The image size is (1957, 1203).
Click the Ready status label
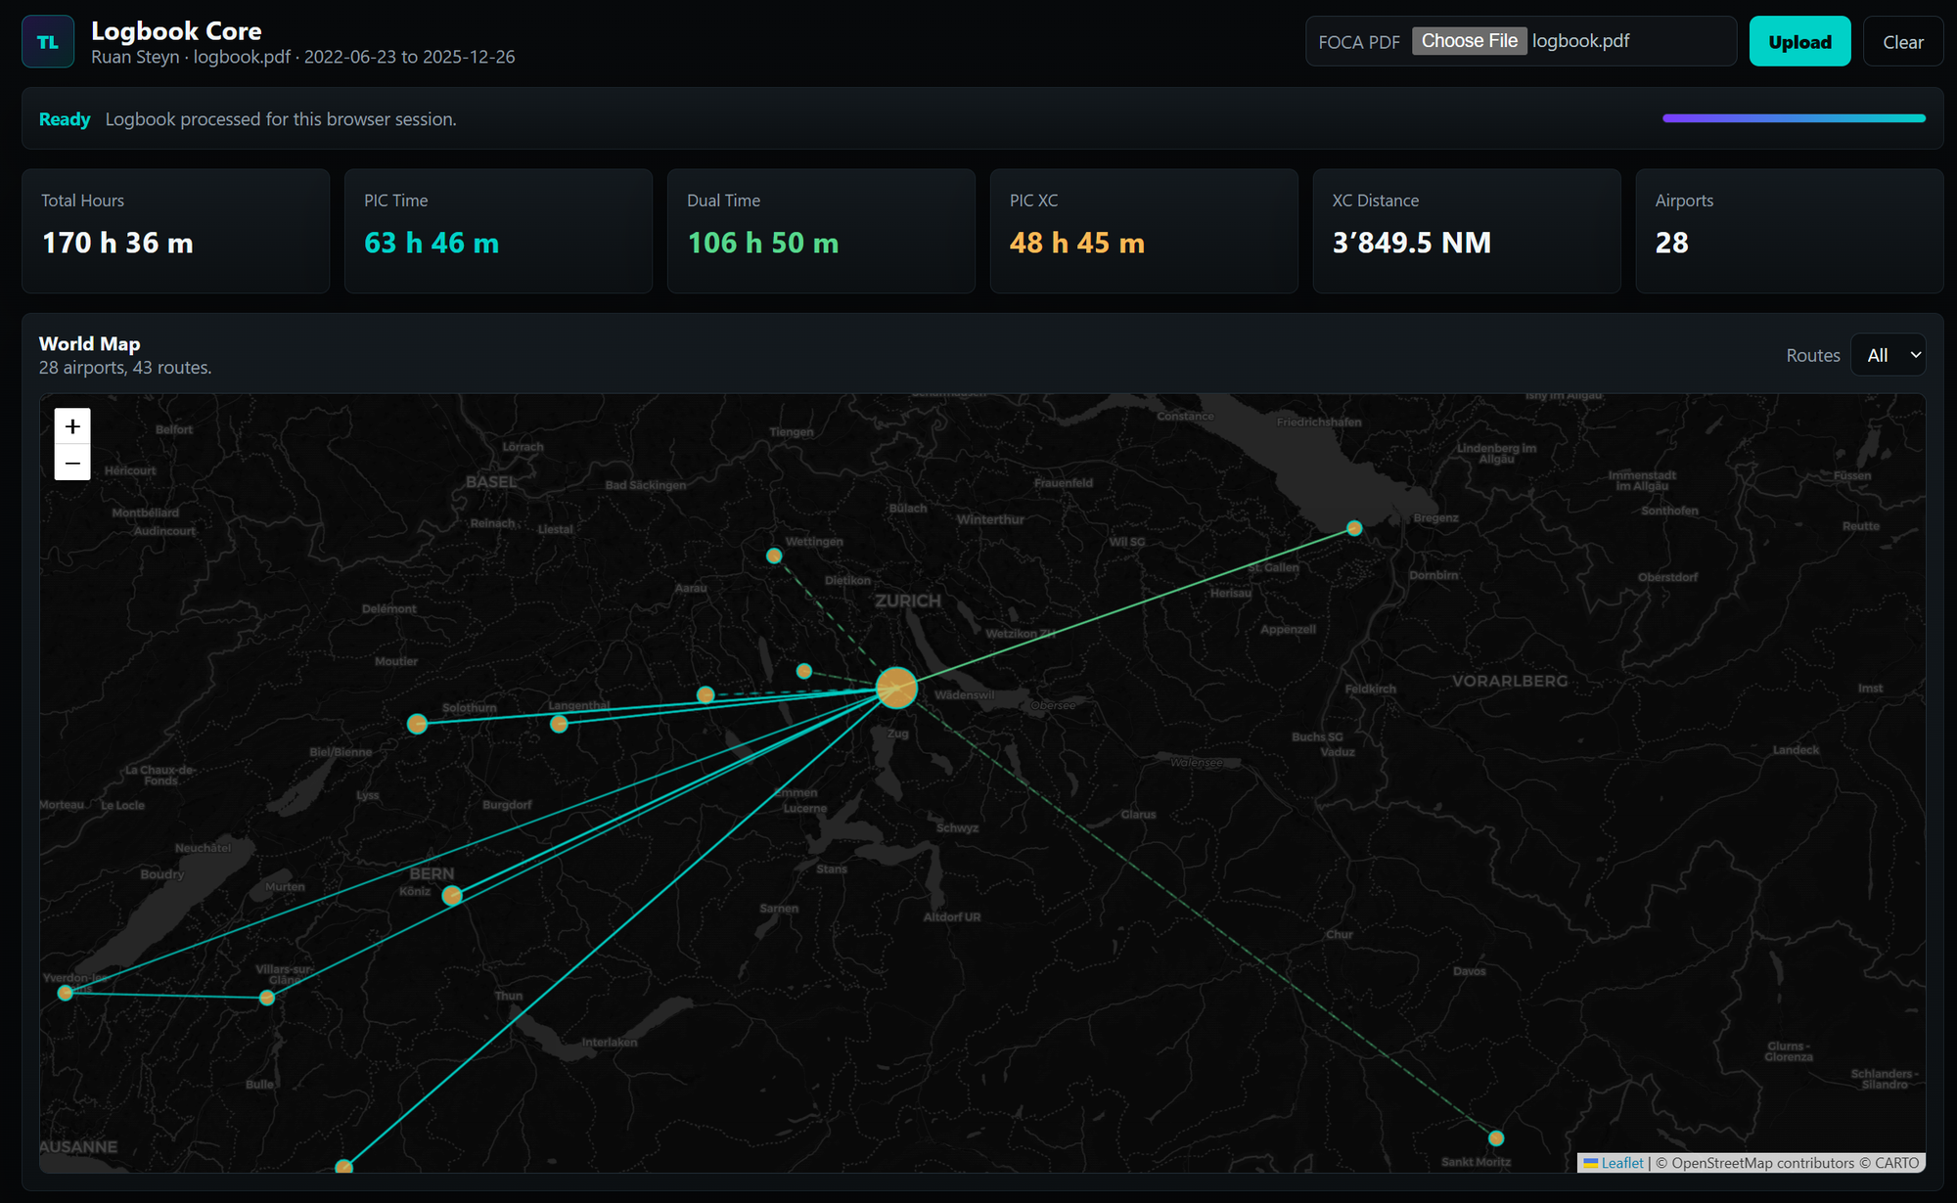[x=65, y=119]
